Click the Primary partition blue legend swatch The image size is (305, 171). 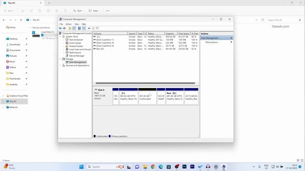coord(110,136)
